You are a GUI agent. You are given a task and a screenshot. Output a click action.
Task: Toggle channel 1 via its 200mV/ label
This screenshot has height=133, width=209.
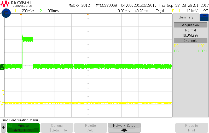coord(28,11)
